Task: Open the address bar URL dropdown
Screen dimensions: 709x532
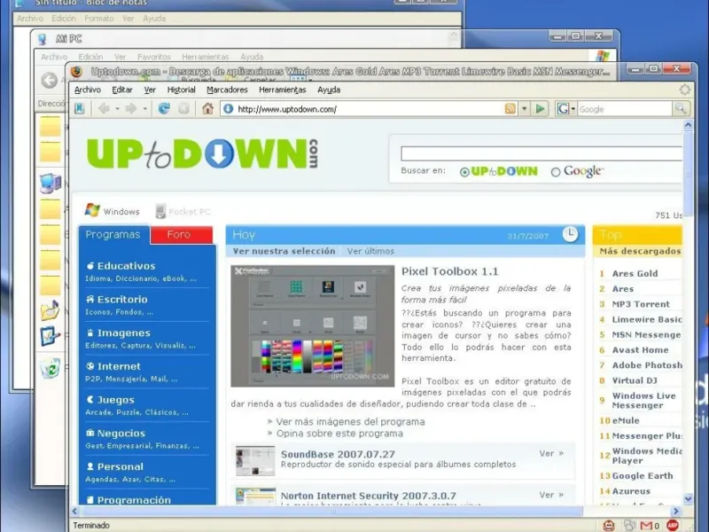Action: 525,109
